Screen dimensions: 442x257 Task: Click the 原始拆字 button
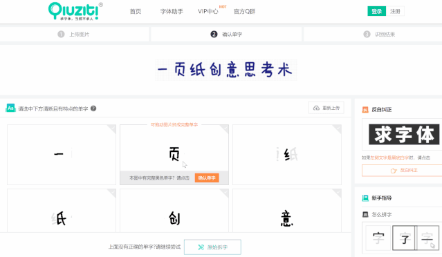[x=212, y=247]
